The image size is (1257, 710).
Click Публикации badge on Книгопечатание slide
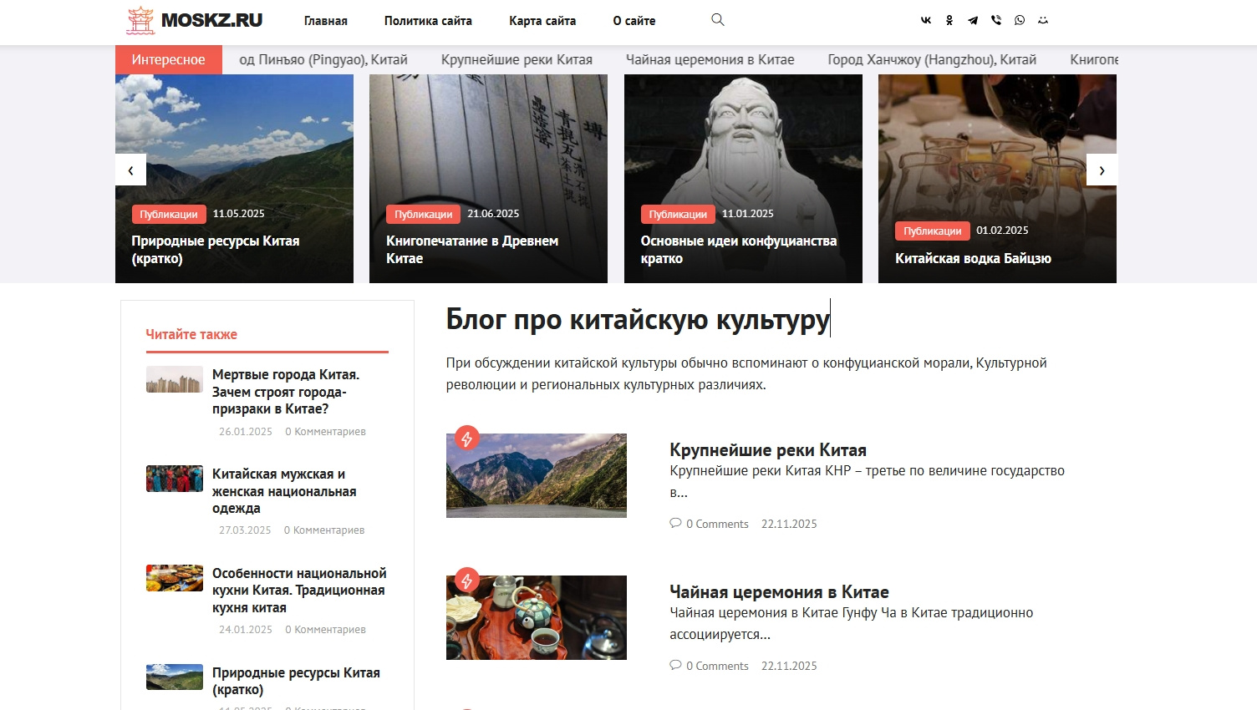pyautogui.click(x=423, y=215)
